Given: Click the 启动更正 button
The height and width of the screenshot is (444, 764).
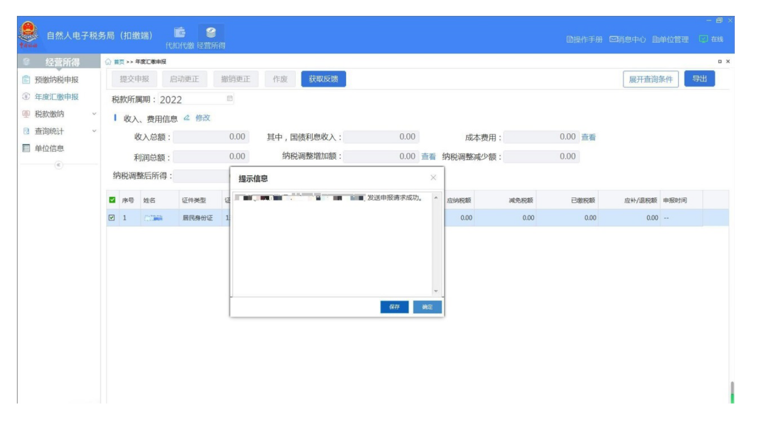Looking at the screenshot, I should [x=185, y=79].
